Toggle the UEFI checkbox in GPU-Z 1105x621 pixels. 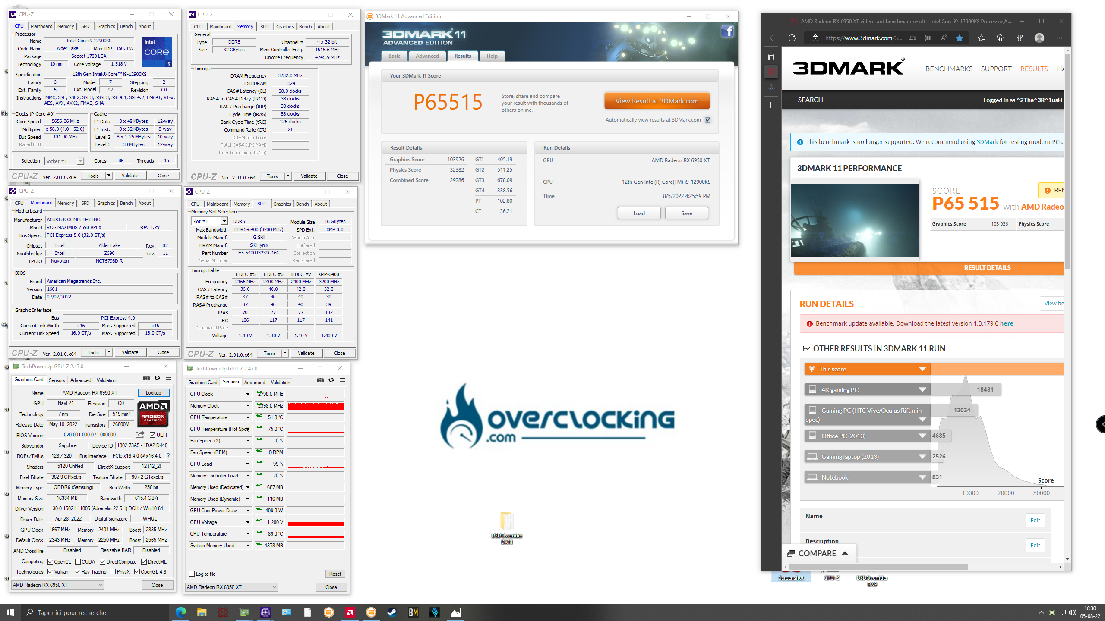pos(152,435)
